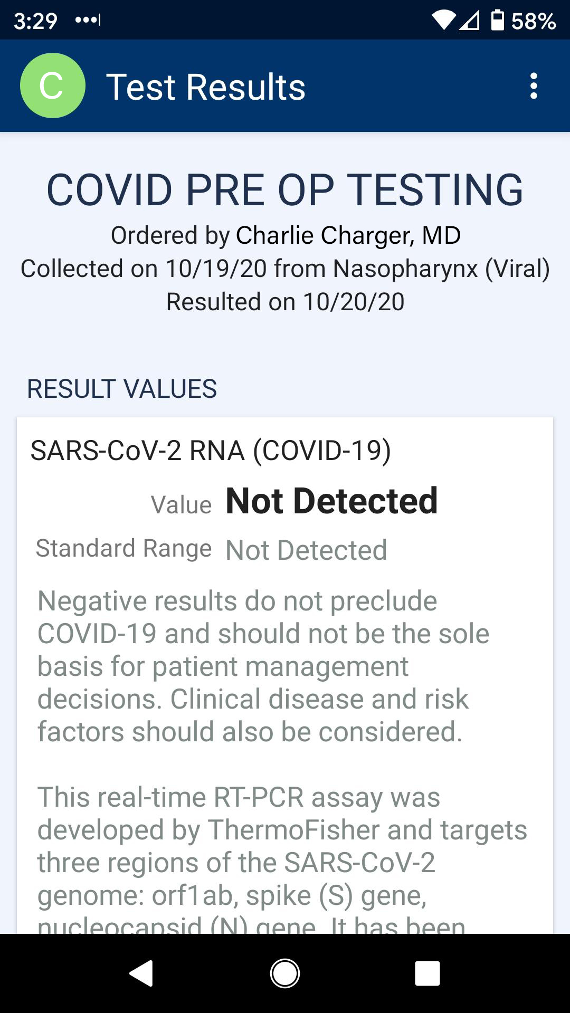
Task: Tap the green C profile avatar
Action: click(x=52, y=85)
